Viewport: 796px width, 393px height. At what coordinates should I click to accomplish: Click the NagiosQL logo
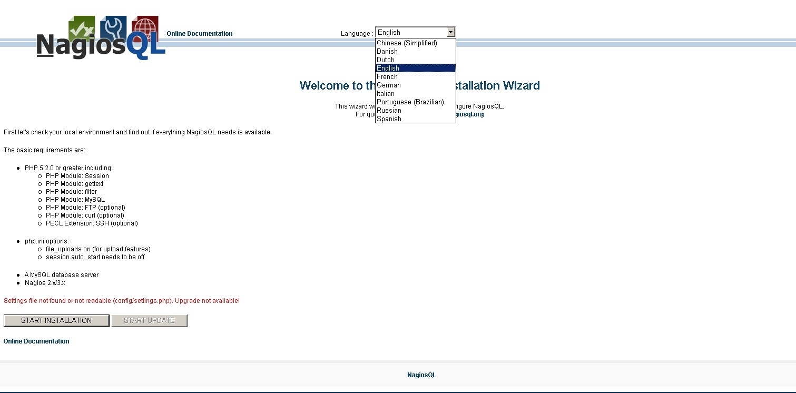point(101,37)
